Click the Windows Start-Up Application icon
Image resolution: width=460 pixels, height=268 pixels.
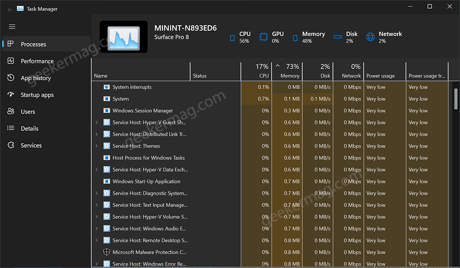click(x=107, y=181)
